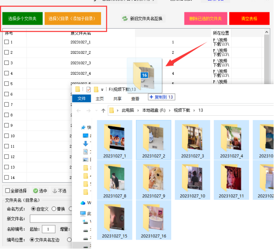
Task: Click the 所在位置 column header
Action: 221,33
